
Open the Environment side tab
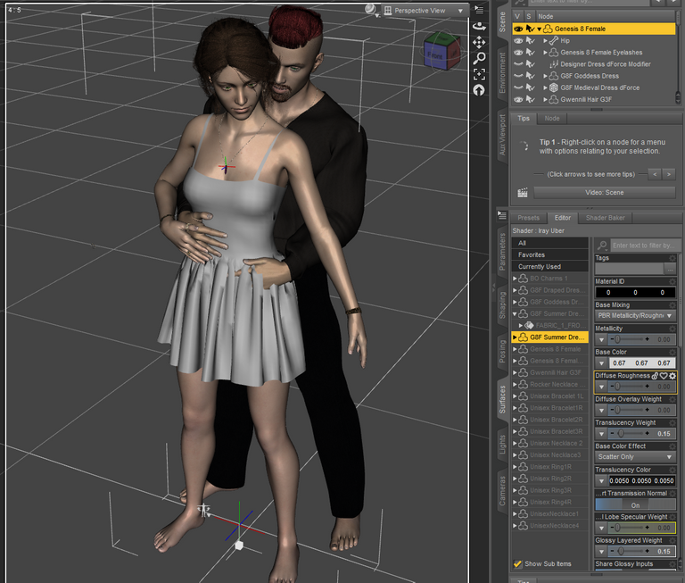502,72
